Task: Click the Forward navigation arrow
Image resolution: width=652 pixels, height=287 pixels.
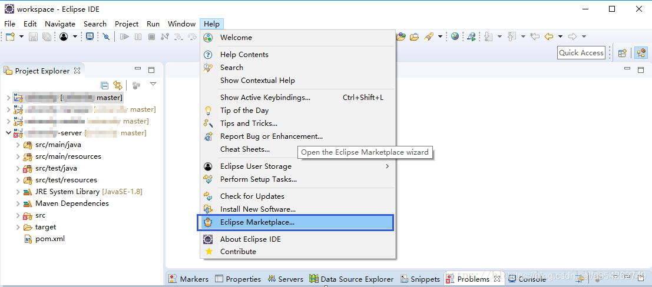Action: [572, 36]
